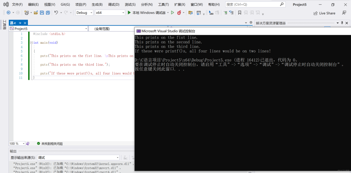
Task: Open the Hot Reload options arrow
Action: pos(184,13)
